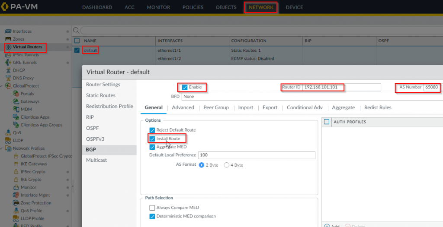Collapse the GlobalProtect tree node
Image resolution: width=443 pixels, height=227 pixels.
(2, 86)
